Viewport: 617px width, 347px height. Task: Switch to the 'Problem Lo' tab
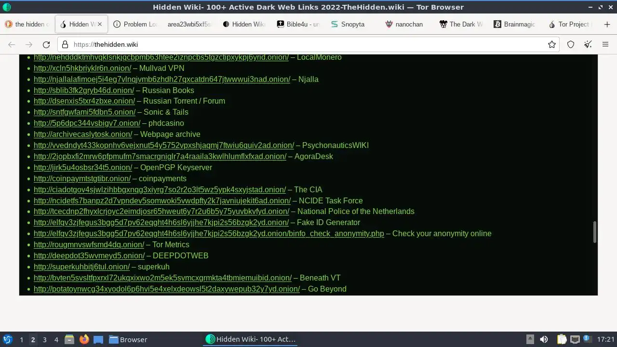click(x=135, y=24)
